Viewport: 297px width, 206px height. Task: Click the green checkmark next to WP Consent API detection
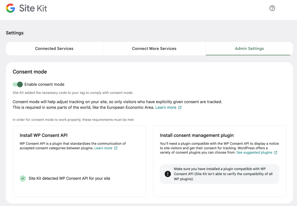click(x=23, y=178)
